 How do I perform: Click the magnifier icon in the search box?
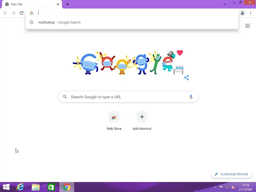(x=65, y=97)
